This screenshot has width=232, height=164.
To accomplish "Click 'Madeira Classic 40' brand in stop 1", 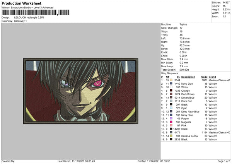I will pos(219,80).
